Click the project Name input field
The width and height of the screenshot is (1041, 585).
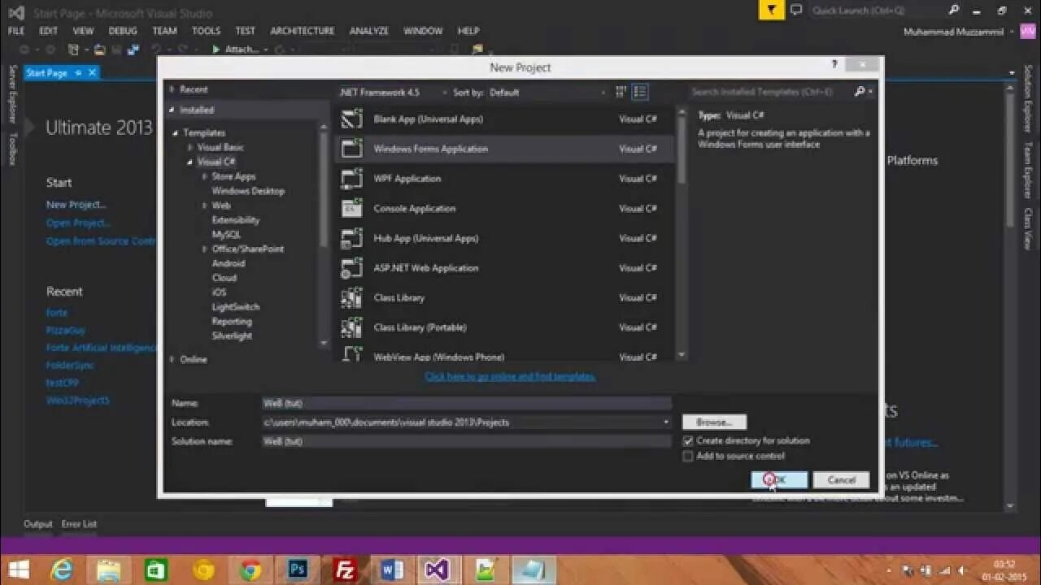[466, 403]
